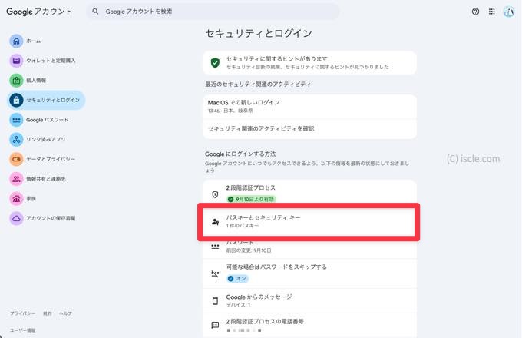Click the ユーザー情報 footer link
The width and height of the screenshot is (522, 338).
pyautogui.click(x=22, y=330)
